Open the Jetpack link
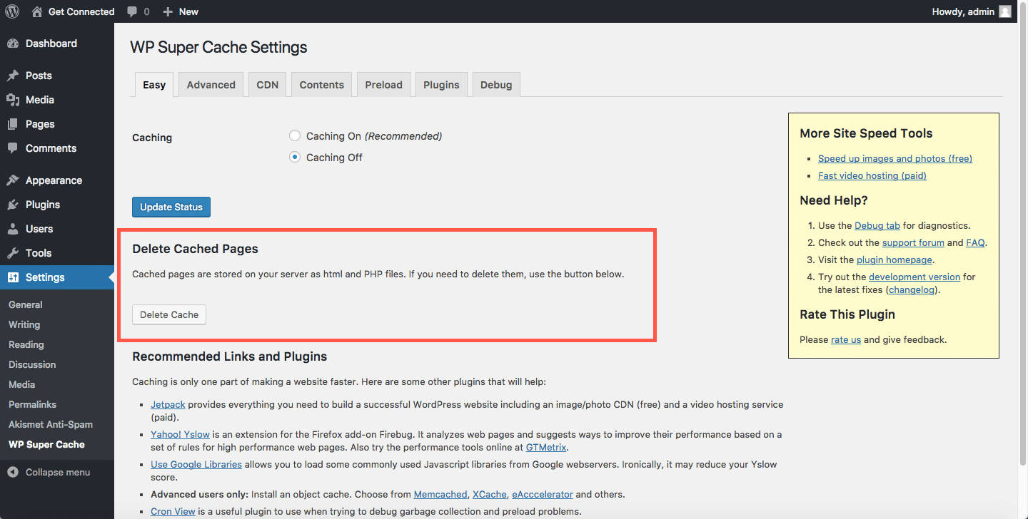 click(168, 404)
